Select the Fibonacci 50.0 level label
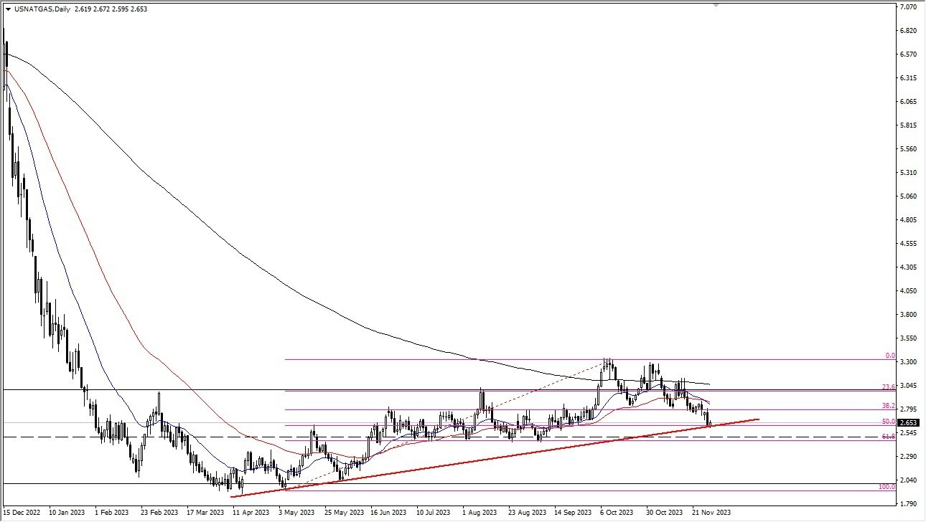 click(889, 422)
